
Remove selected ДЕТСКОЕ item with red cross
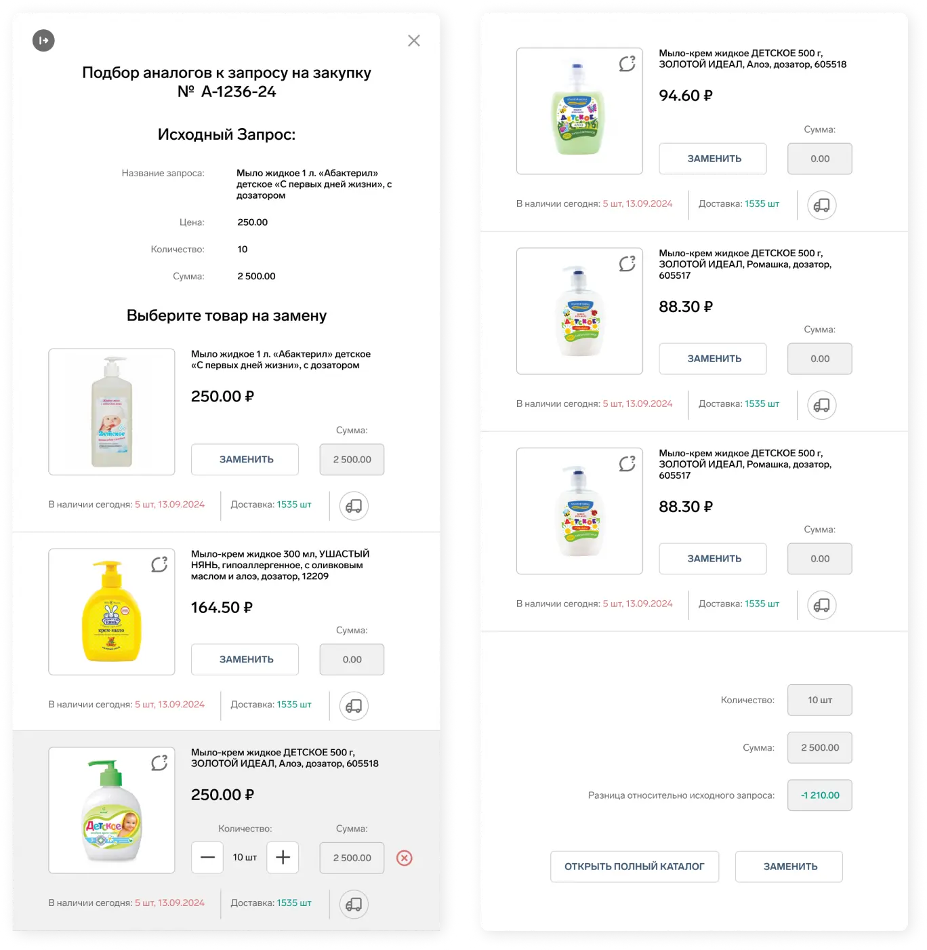click(404, 858)
